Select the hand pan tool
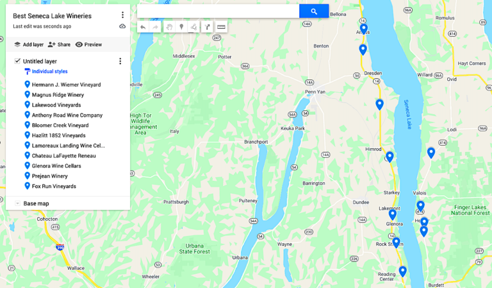The height and width of the screenshot is (288, 492). (x=169, y=27)
